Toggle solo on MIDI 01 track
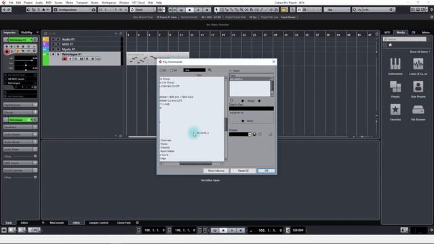The width and height of the screenshot is (434, 244). click(58, 44)
